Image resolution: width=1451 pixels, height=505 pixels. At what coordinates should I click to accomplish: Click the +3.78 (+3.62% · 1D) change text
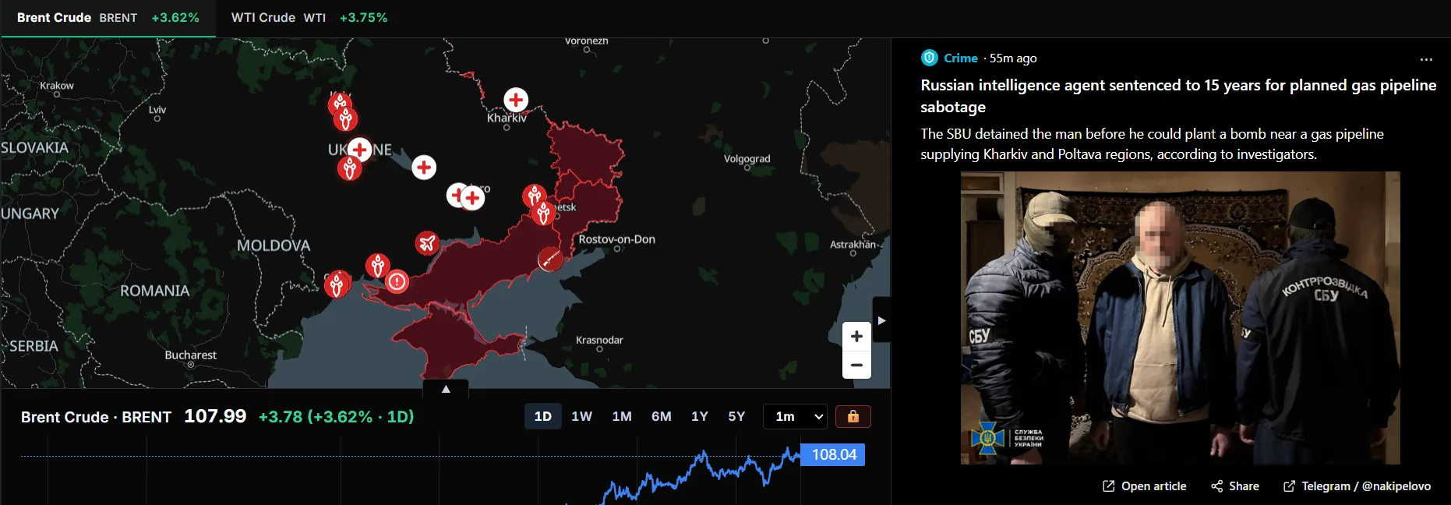tap(336, 416)
